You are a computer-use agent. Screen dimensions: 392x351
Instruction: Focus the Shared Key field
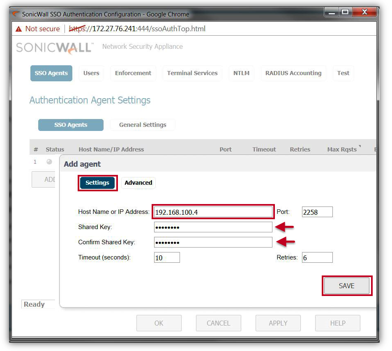[x=213, y=227]
